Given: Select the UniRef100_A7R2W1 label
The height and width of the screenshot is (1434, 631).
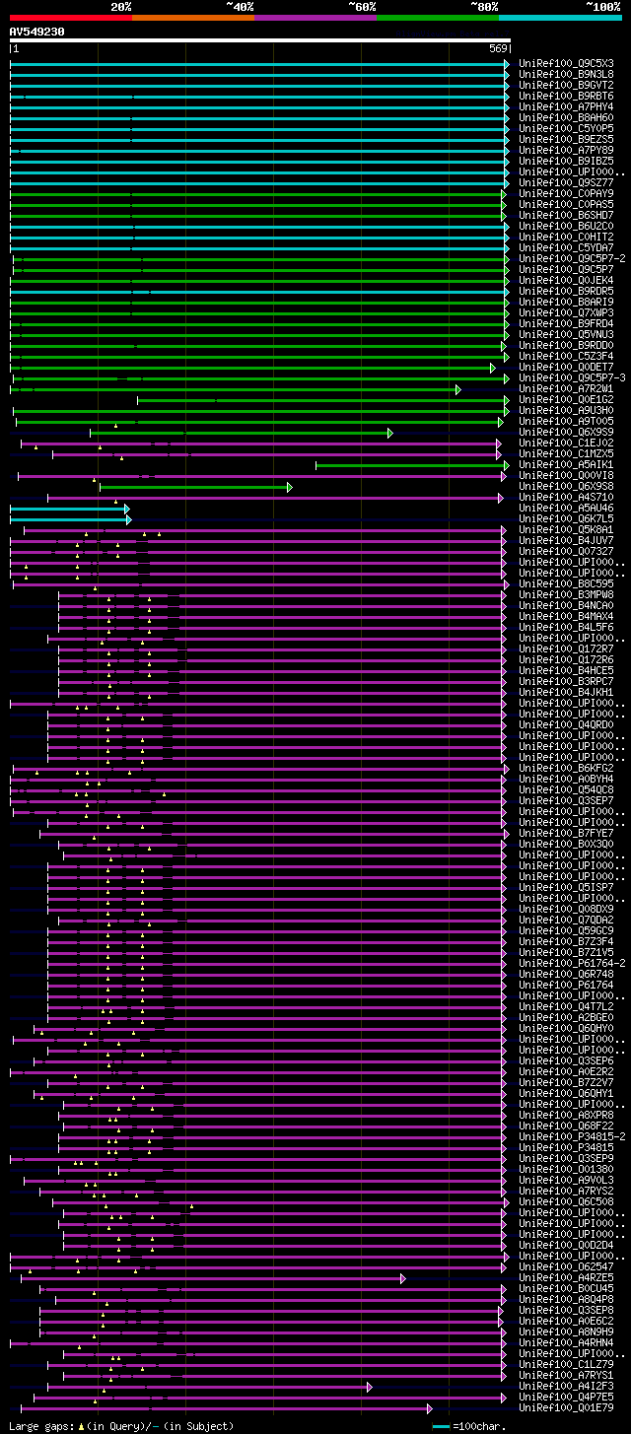Looking at the screenshot, I should click(566, 388).
